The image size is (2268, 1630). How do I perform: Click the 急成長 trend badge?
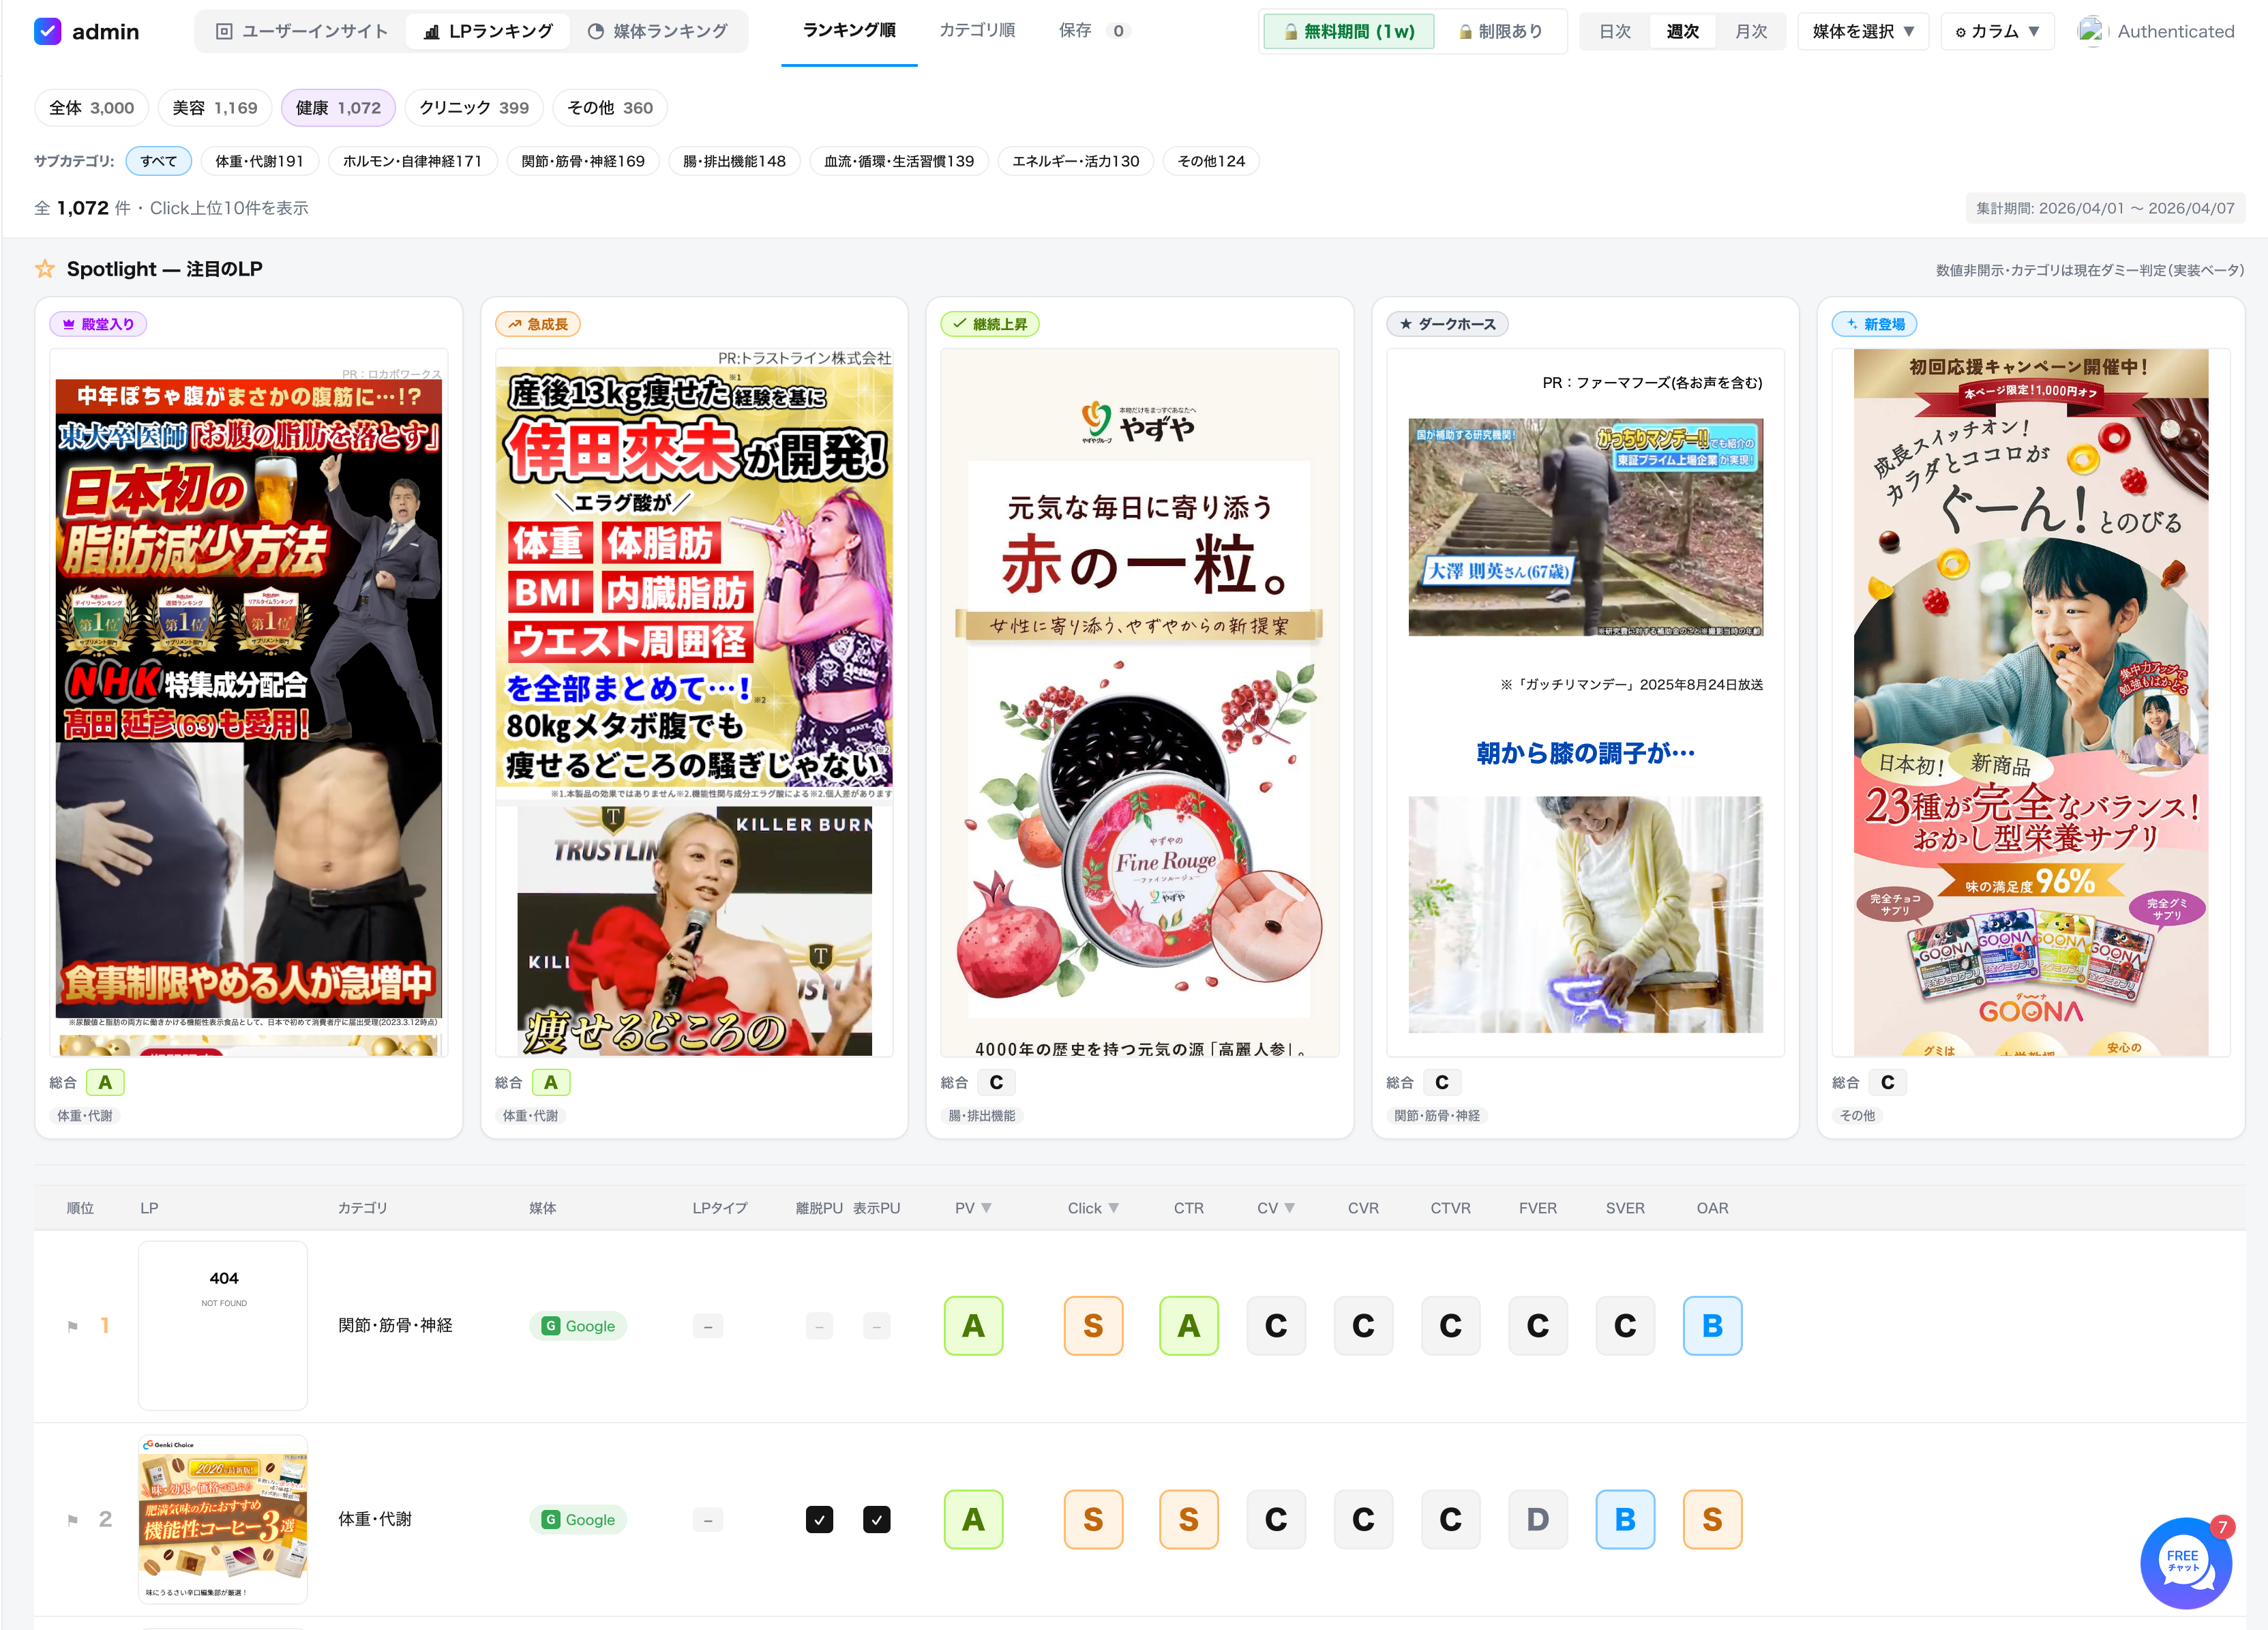point(538,324)
